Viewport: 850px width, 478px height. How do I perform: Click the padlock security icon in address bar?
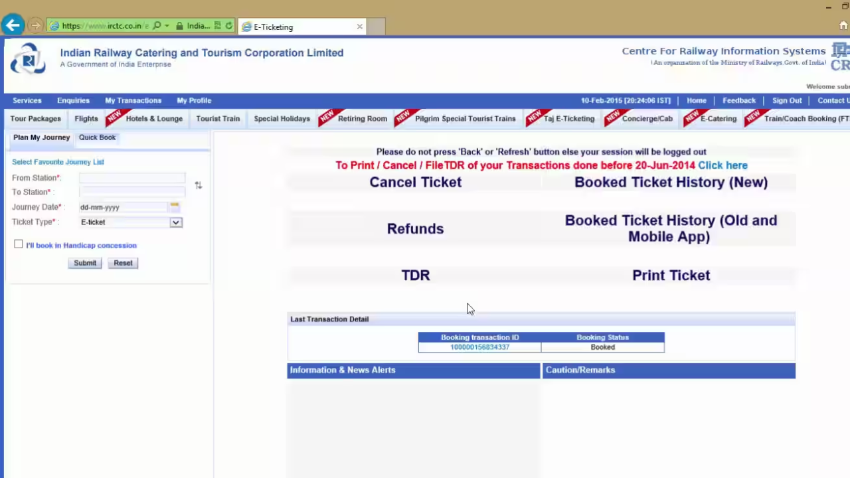point(179,26)
